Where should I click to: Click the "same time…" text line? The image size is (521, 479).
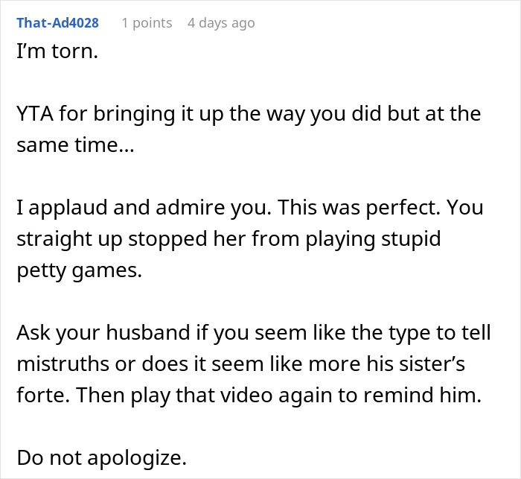75,146
